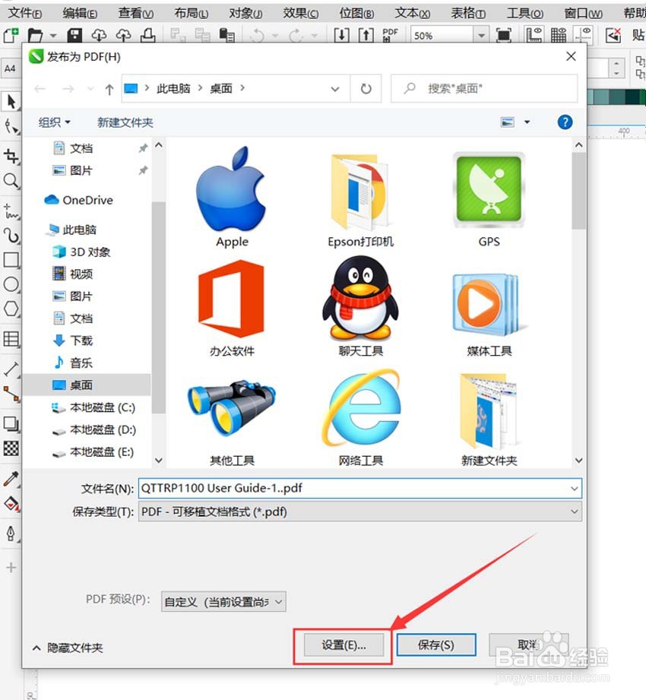The width and height of the screenshot is (646, 700).
Task: Open the Apple folder thumbnail
Action: point(232,197)
